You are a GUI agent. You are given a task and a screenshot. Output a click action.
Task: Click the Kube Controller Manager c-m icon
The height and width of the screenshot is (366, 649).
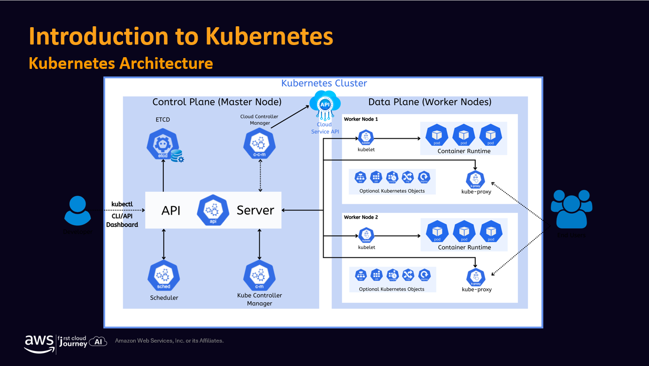click(259, 276)
